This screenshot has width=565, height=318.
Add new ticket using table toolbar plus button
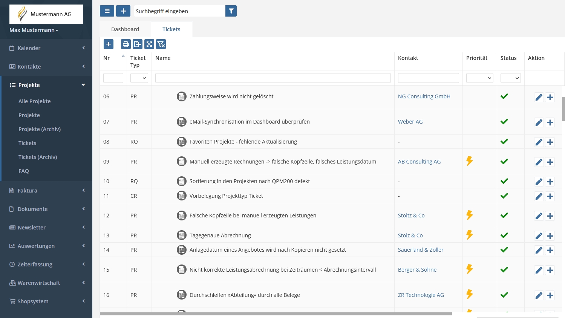pyautogui.click(x=109, y=44)
